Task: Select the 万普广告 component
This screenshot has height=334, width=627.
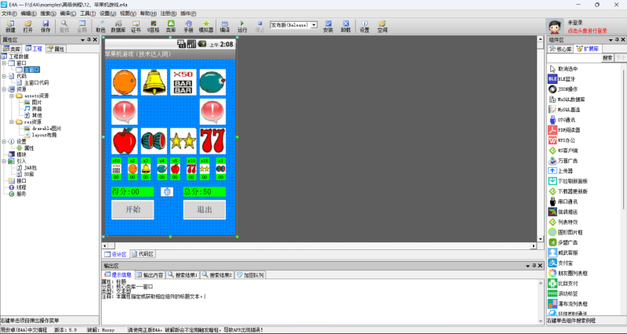Action: [563, 161]
